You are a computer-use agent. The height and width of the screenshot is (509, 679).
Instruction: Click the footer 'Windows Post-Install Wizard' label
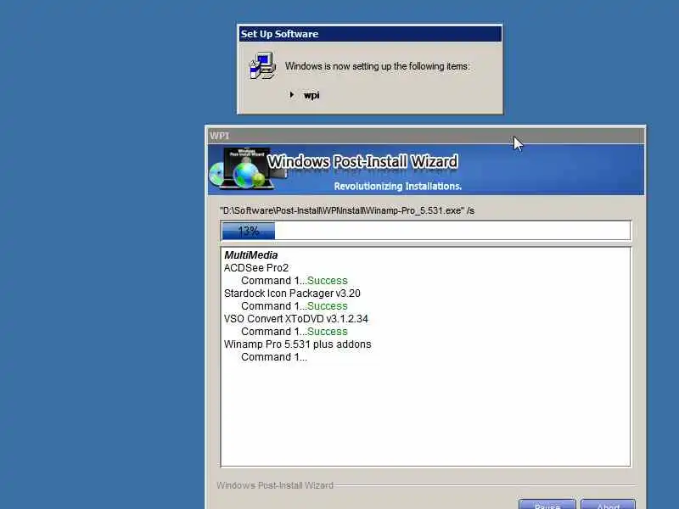(275, 485)
